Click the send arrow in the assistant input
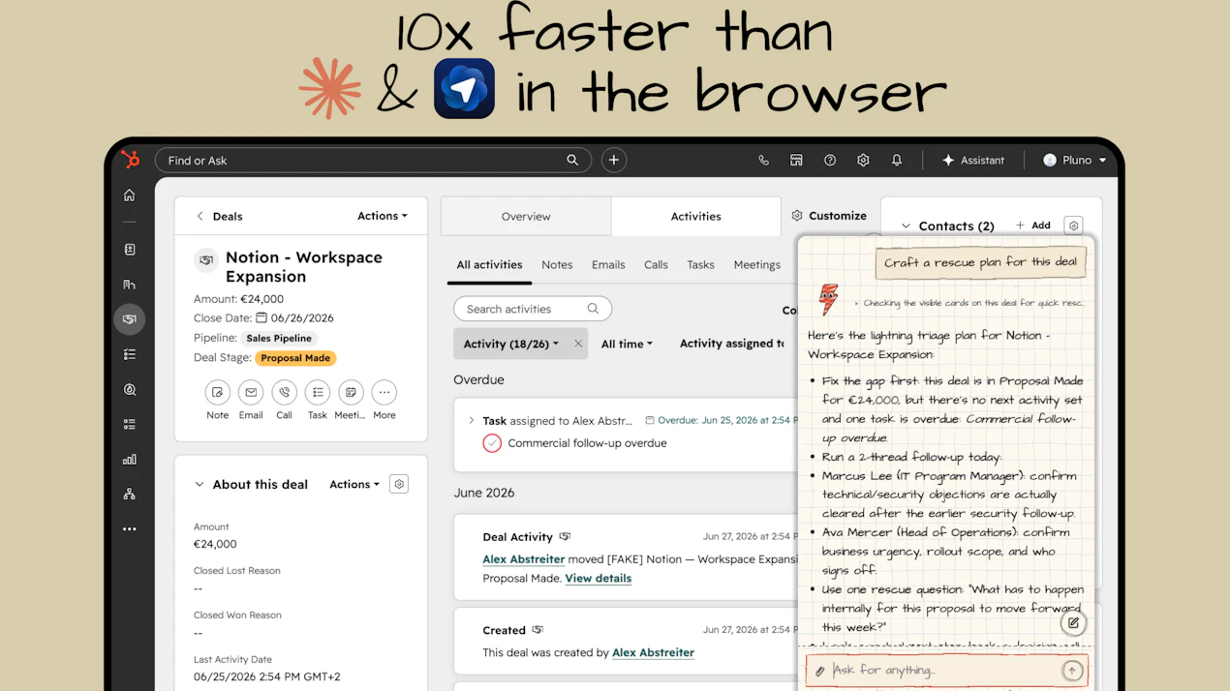Screen dimensions: 1230x691 pos(1072,670)
